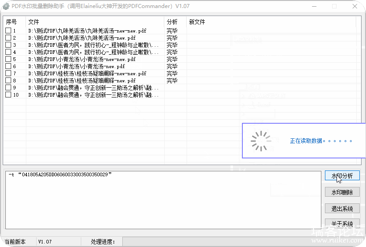Tick the checkbox for row 1
The width and height of the screenshot is (366, 247).
8,31
